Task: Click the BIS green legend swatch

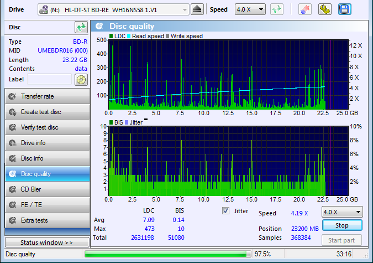Action: (111, 122)
